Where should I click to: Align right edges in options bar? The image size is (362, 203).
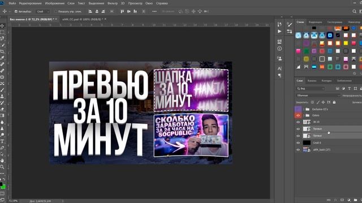click(x=103, y=11)
